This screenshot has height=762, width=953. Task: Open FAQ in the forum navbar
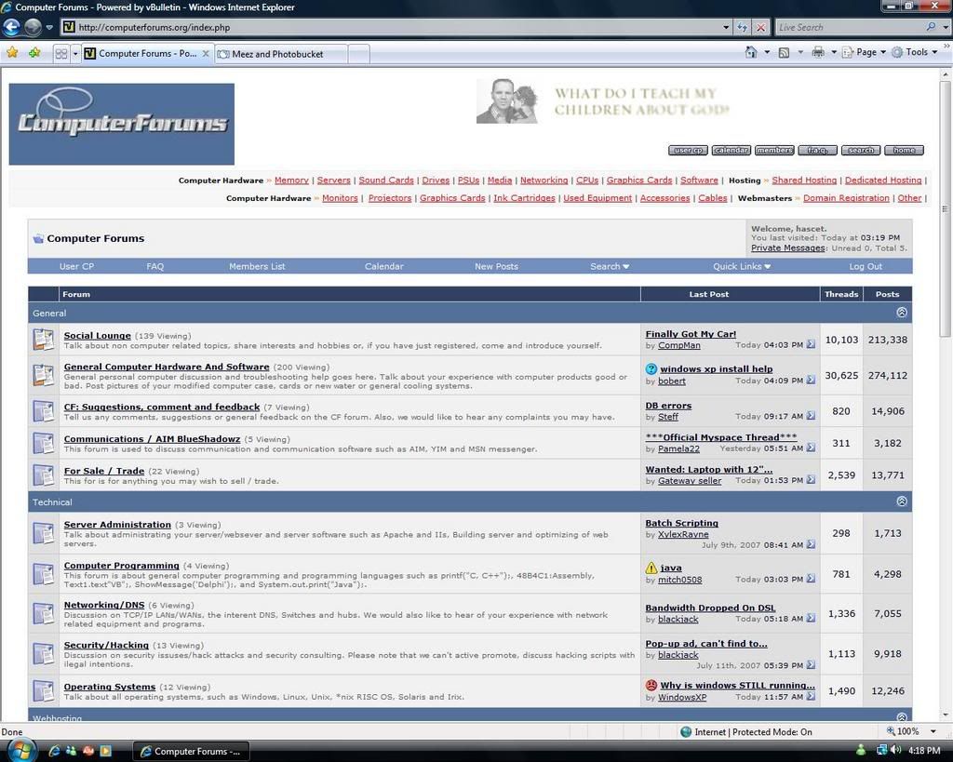[x=155, y=266]
